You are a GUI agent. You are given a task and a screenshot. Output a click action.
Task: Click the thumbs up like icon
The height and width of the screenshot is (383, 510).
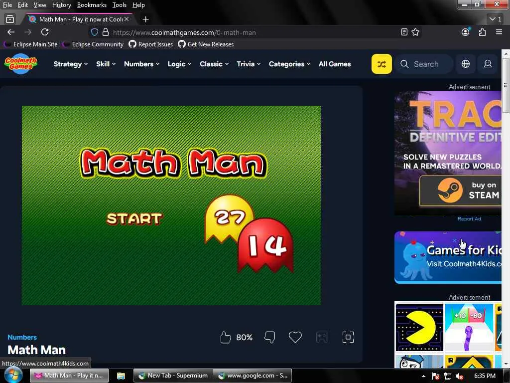225,337
